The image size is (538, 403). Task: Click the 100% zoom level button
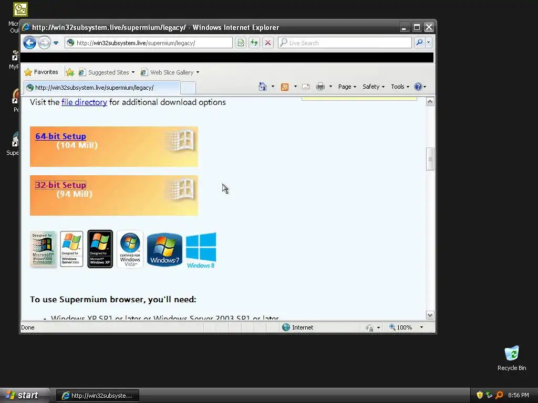(x=401, y=327)
